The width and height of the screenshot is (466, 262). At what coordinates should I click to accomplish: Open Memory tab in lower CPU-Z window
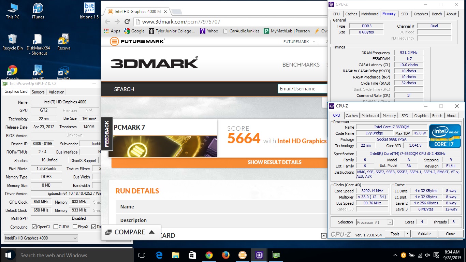click(x=389, y=116)
